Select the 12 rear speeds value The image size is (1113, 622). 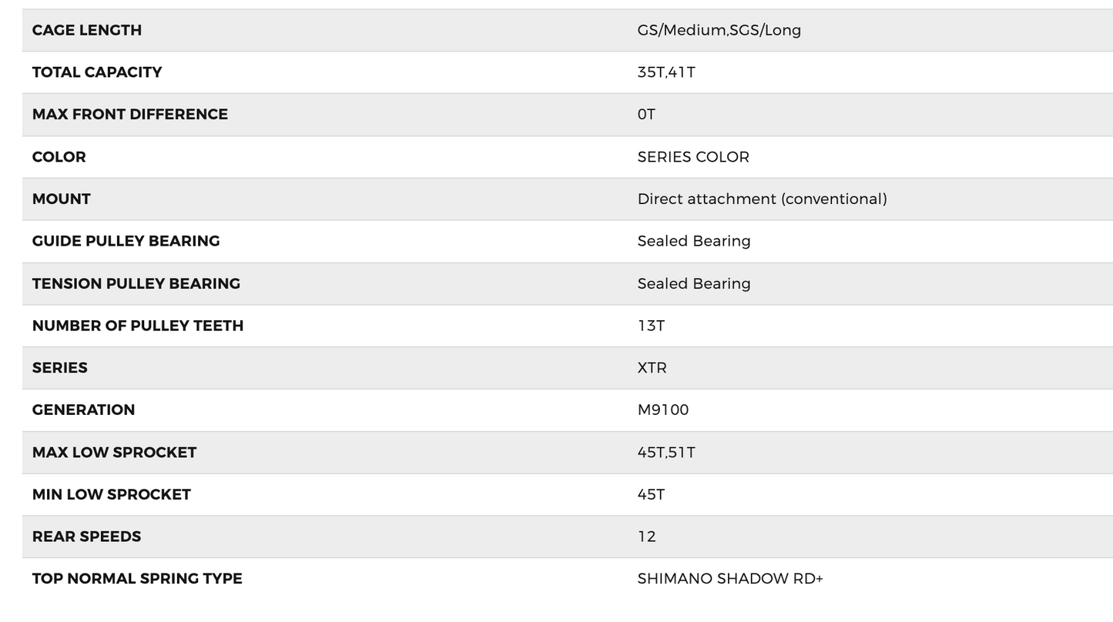647,537
